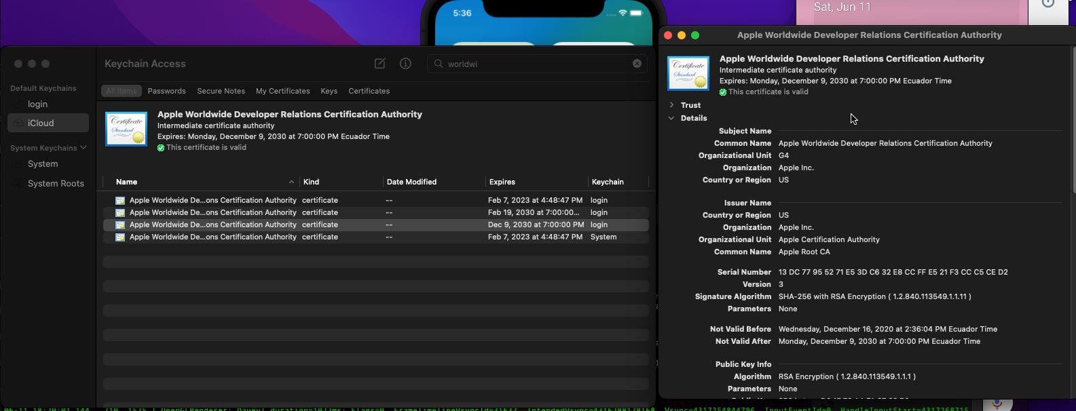
Task: Switch to the Secure Notes tab
Action: 221,91
